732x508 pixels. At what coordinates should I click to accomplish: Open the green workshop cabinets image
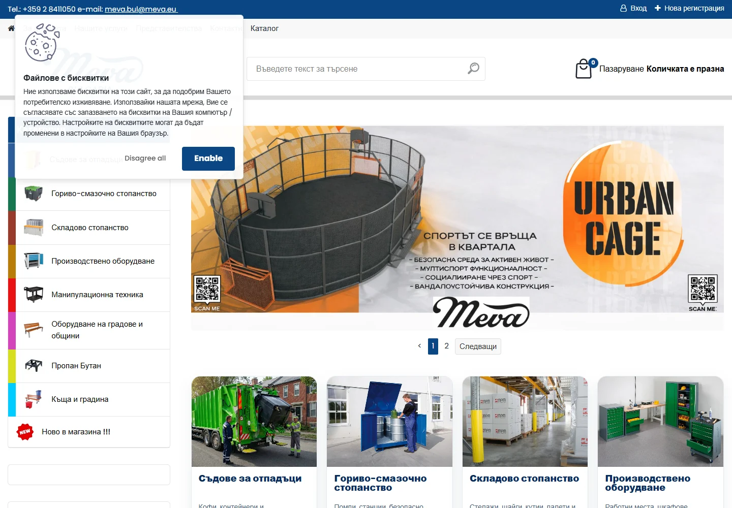pos(661,422)
